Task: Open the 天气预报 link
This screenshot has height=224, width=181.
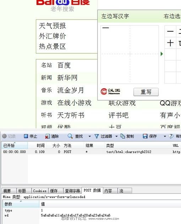Action: [x=52, y=26]
